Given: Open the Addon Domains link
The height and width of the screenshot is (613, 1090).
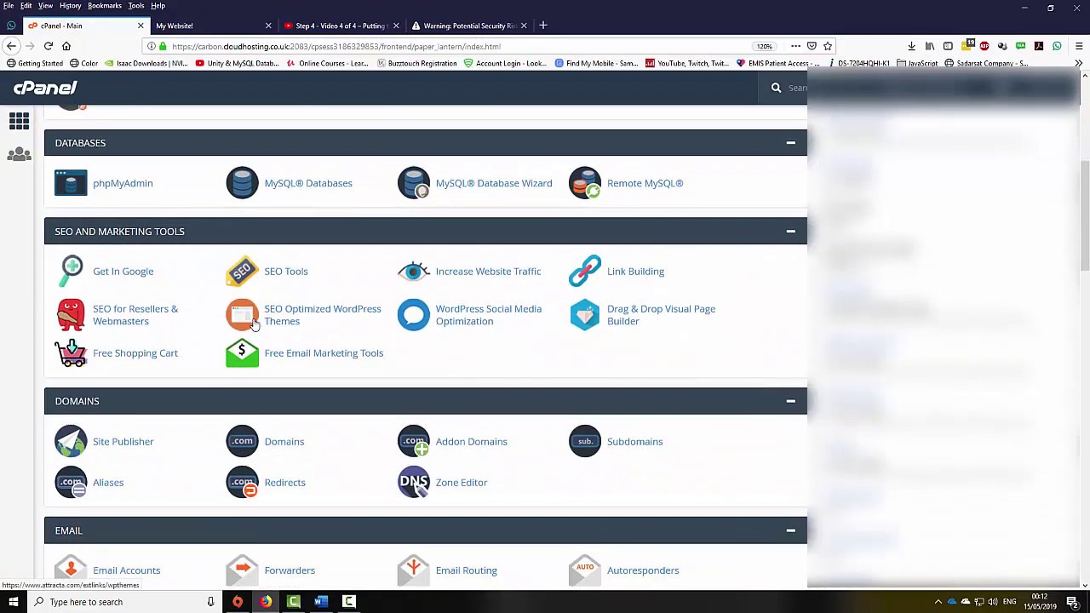Looking at the screenshot, I should pyautogui.click(x=471, y=442).
